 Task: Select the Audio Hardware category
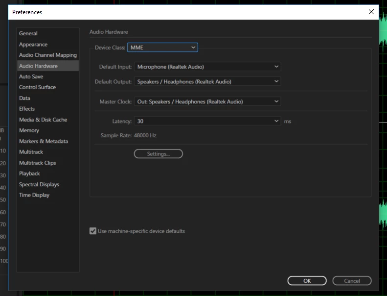point(48,66)
